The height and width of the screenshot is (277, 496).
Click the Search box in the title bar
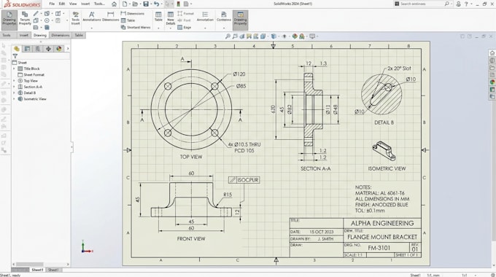click(422, 4)
